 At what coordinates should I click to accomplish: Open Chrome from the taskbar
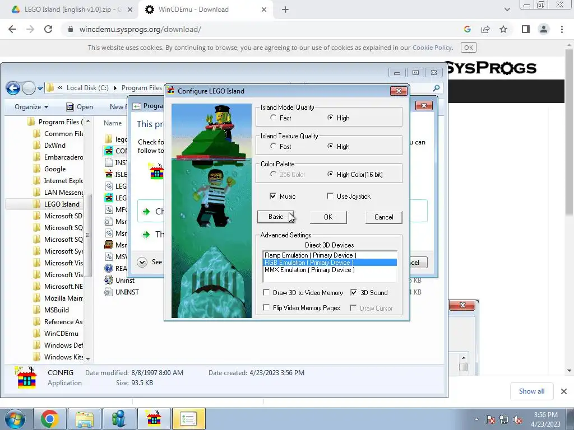click(50, 419)
